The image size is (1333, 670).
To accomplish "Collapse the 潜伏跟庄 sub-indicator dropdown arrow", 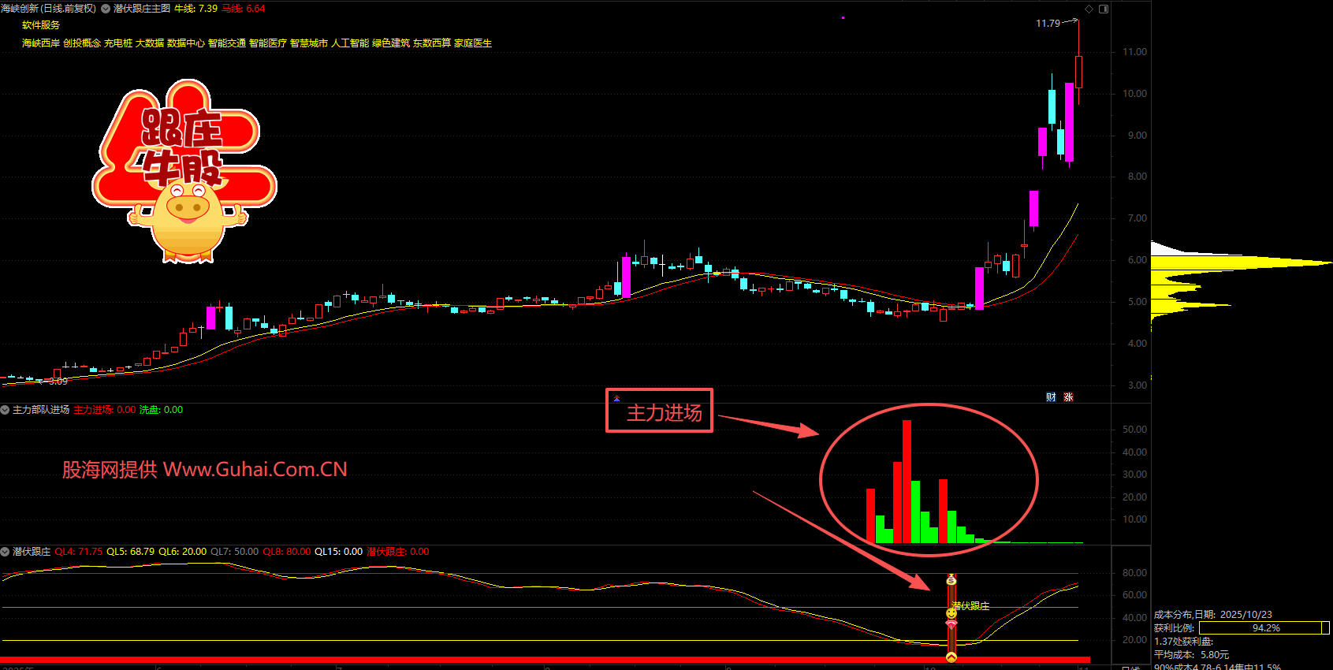I will coord(6,552).
